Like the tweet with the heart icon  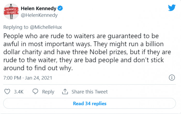click(x=7, y=92)
